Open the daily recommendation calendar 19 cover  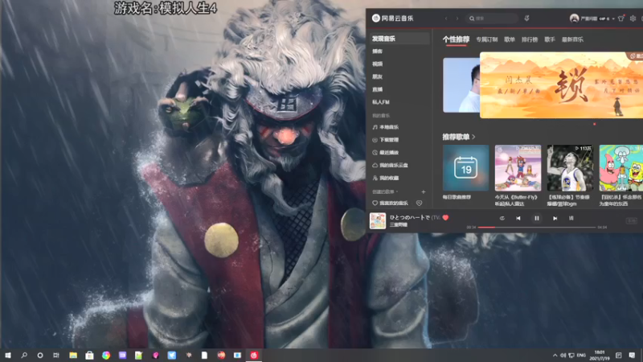(466, 168)
